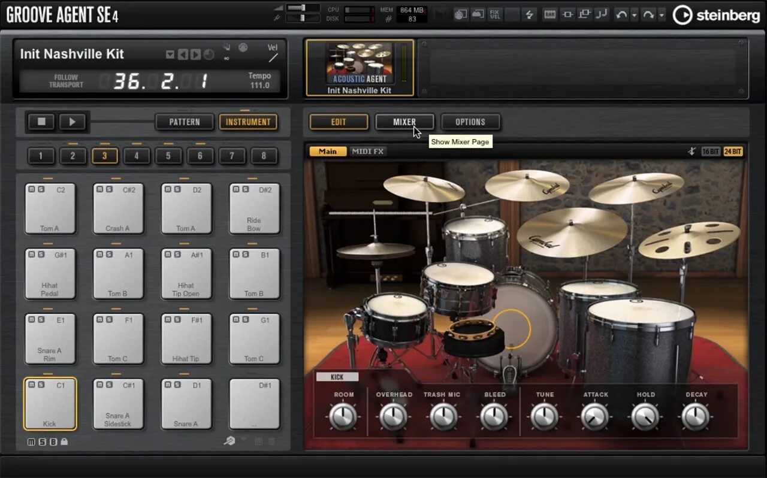Switch to 24 BIT sample mode
This screenshot has height=478, width=767.
(x=733, y=152)
